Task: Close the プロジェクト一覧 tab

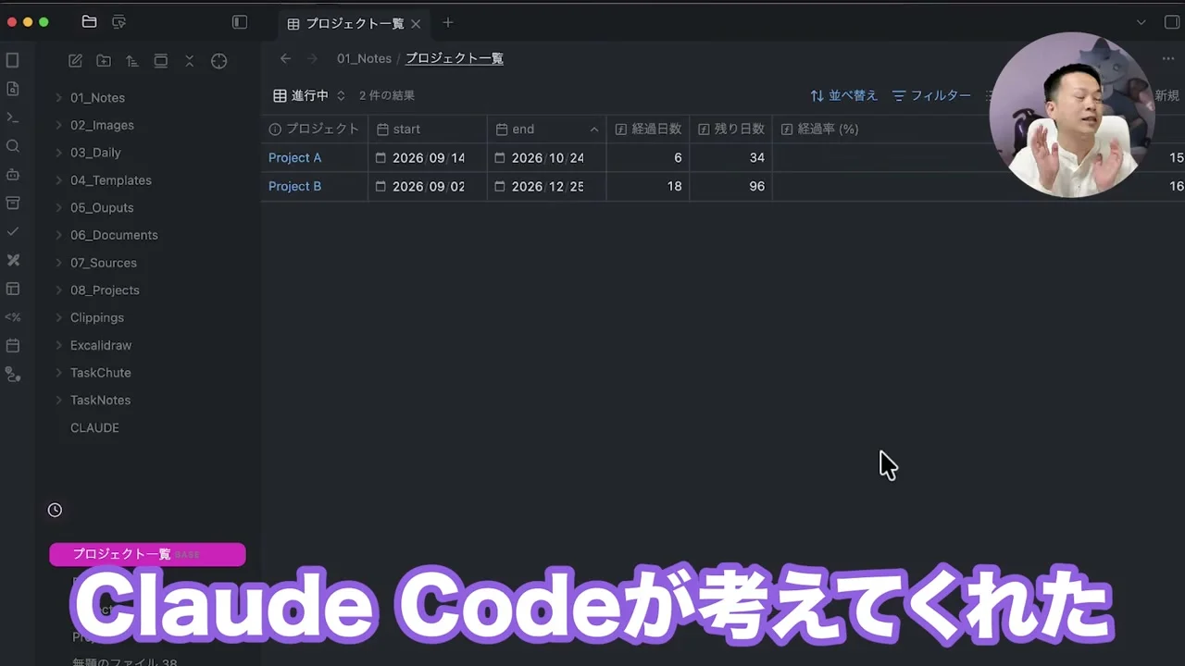Action: [x=416, y=24]
